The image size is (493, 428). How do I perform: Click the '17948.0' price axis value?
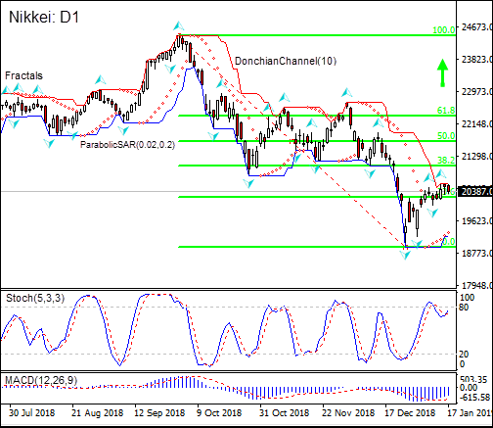pyautogui.click(x=476, y=286)
